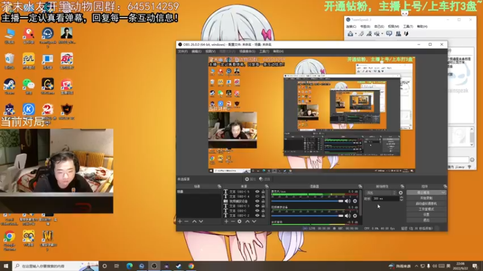Toggle visibility eye of 文本 (GDI+) 4 source
Image resolution: width=483 pixels, height=271 pixels.
257,196
